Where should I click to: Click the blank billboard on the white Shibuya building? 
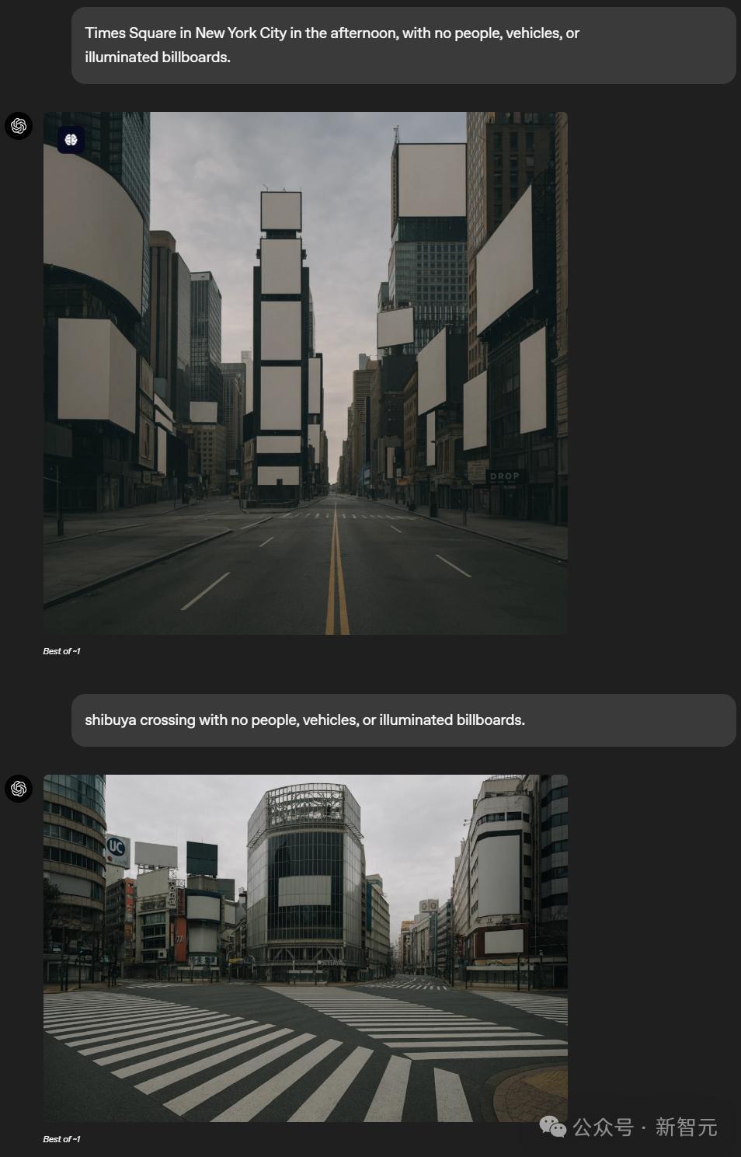pyautogui.click(x=498, y=874)
